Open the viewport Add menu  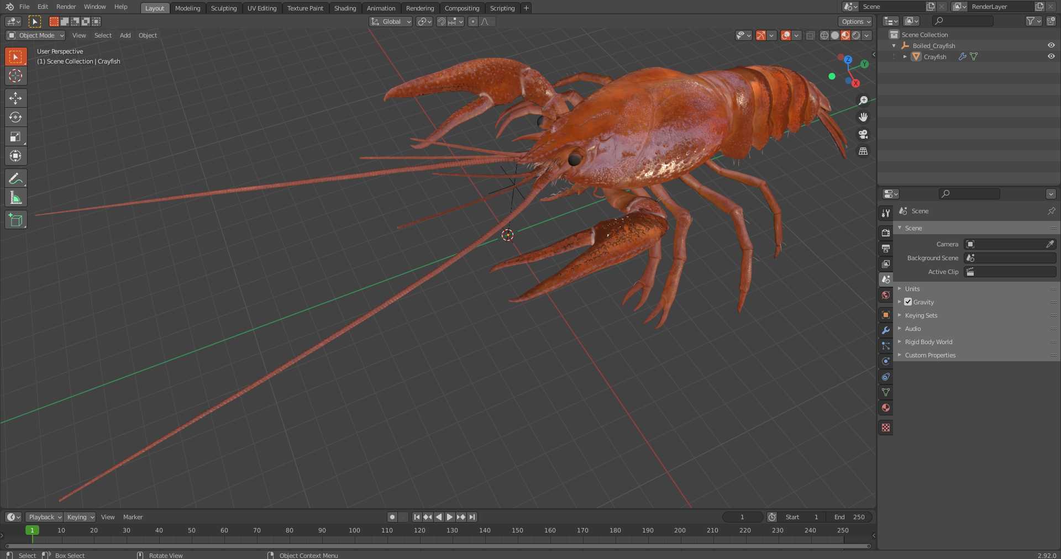point(125,35)
